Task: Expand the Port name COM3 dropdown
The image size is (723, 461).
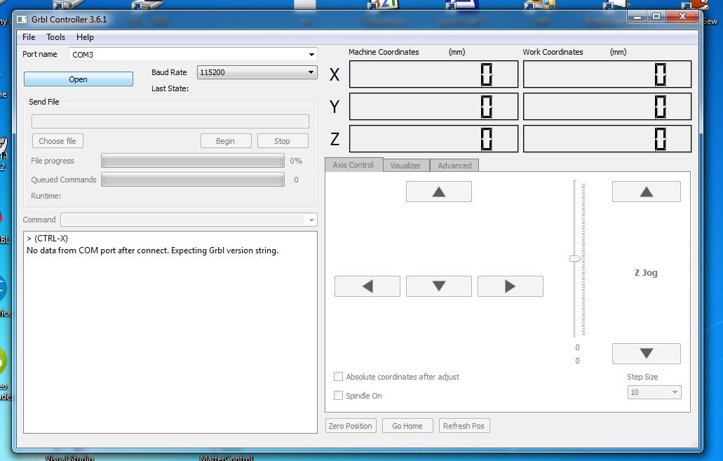Action: tap(311, 55)
